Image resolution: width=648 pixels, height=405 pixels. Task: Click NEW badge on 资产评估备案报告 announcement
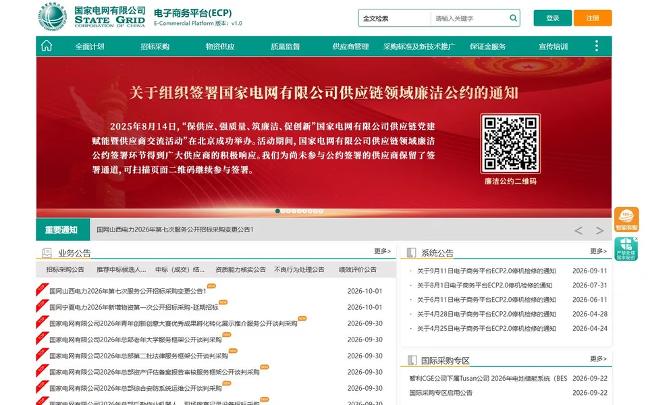(265, 367)
